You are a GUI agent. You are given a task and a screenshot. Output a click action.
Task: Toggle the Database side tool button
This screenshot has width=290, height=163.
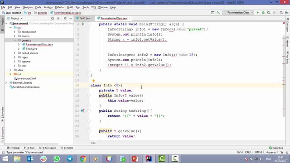click(287, 24)
